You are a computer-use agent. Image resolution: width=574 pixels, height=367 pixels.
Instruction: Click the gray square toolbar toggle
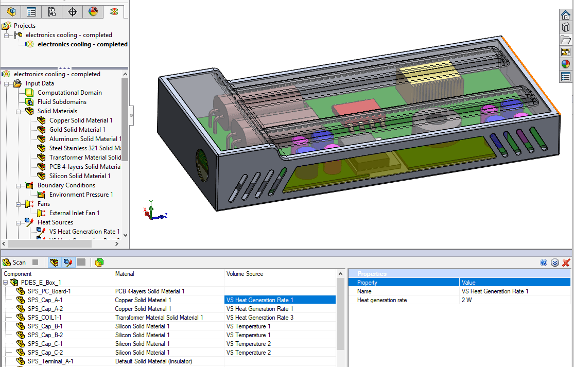(x=81, y=263)
